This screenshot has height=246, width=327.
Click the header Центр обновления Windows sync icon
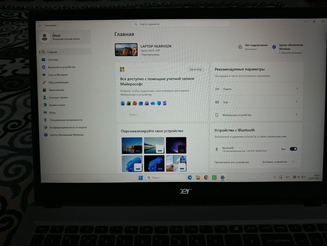[274, 47]
